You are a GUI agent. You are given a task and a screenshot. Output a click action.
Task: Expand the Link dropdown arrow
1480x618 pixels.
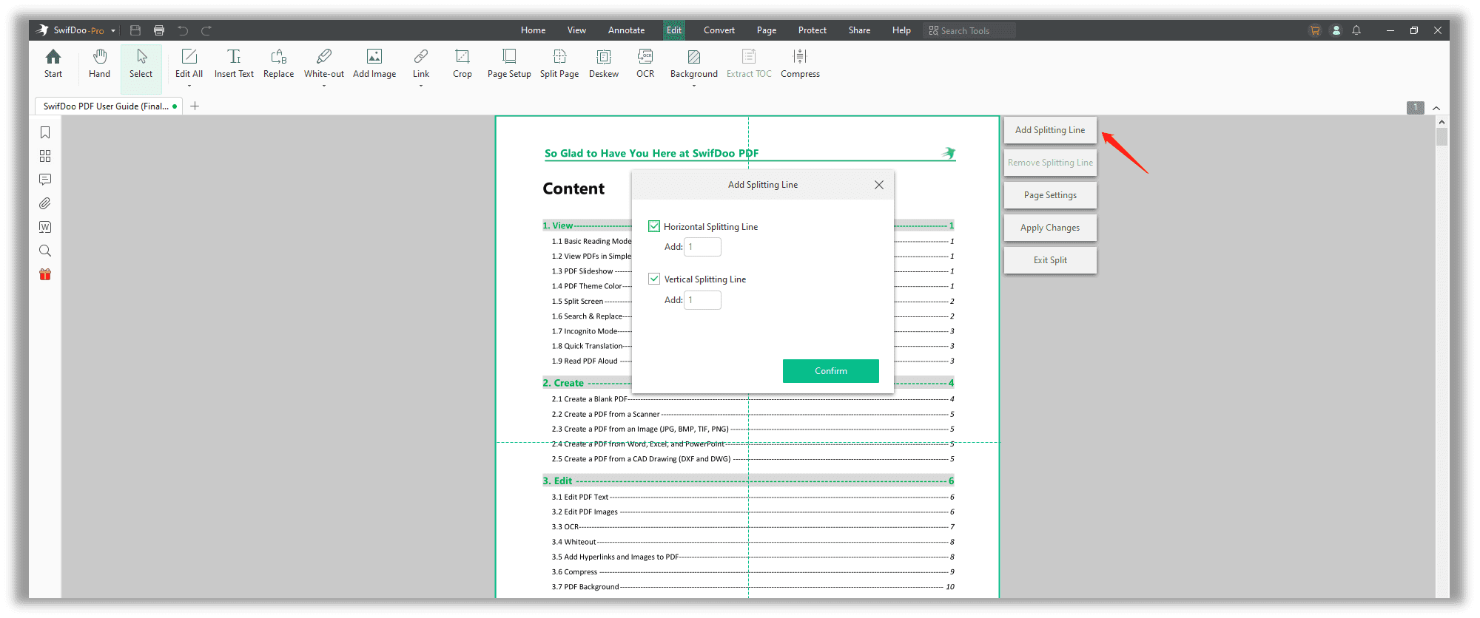coord(421,86)
